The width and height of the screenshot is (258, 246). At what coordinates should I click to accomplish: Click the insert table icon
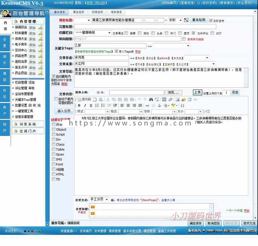click(189, 99)
